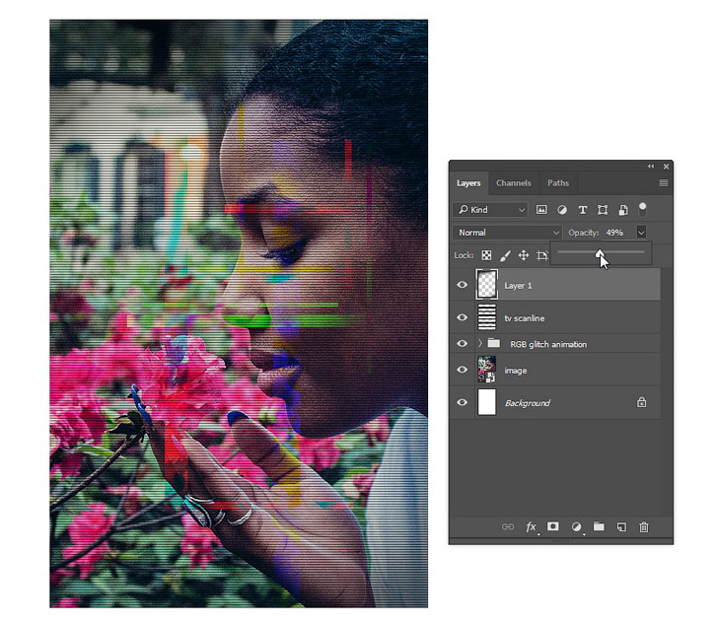Switch to the Channels tab
Viewport: 715px width, 623px height.
click(x=514, y=182)
